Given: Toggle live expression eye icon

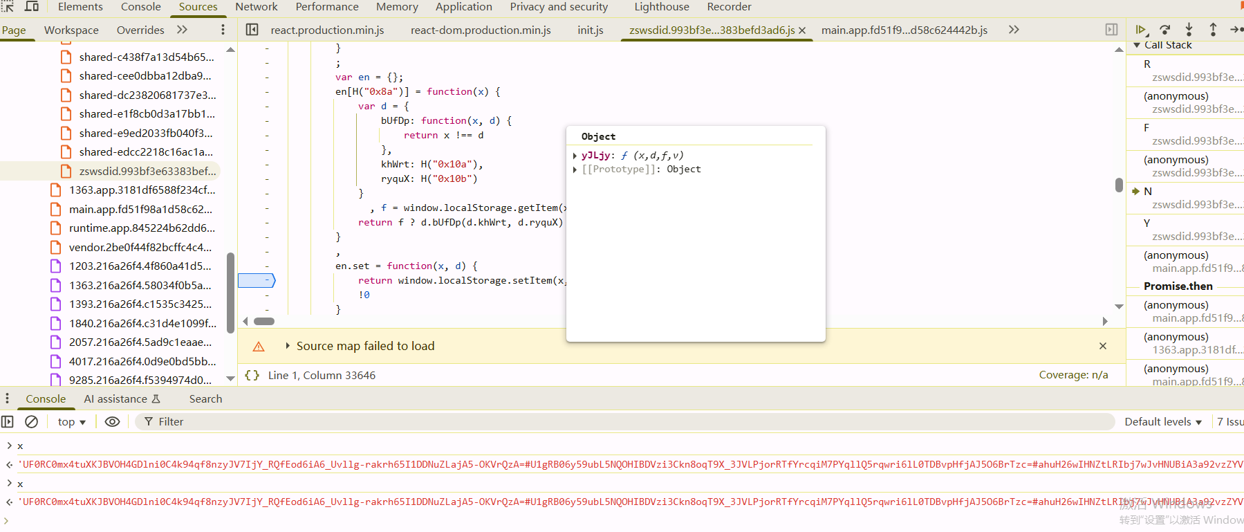Looking at the screenshot, I should tap(112, 421).
